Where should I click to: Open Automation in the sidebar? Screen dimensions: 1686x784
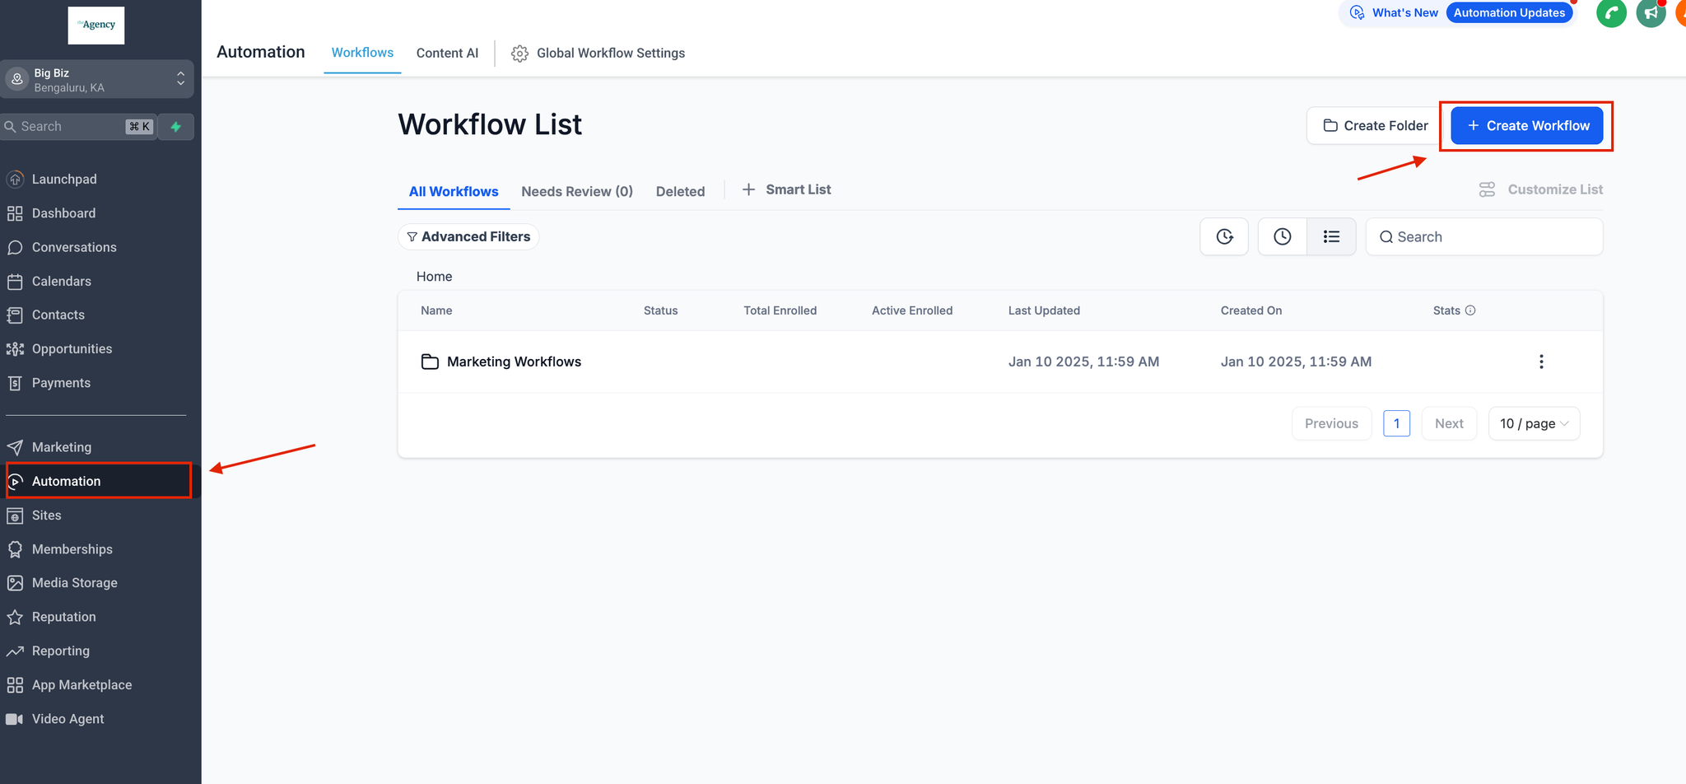tap(98, 481)
